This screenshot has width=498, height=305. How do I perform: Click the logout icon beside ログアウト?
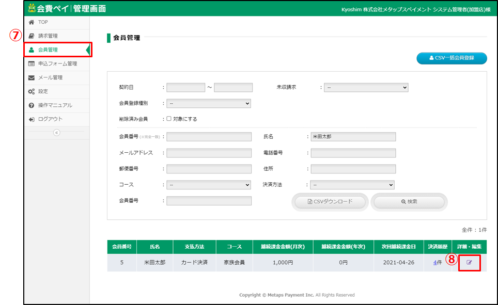pos(32,119)
